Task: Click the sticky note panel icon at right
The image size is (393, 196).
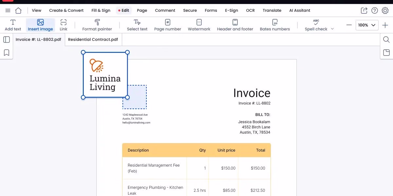Action: (x=386, y=53)
